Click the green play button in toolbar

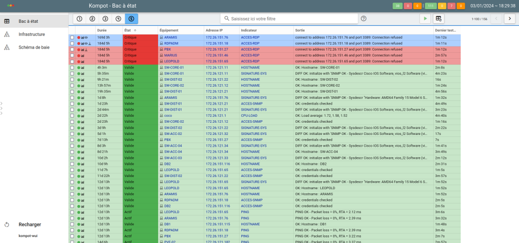(425, 19)
